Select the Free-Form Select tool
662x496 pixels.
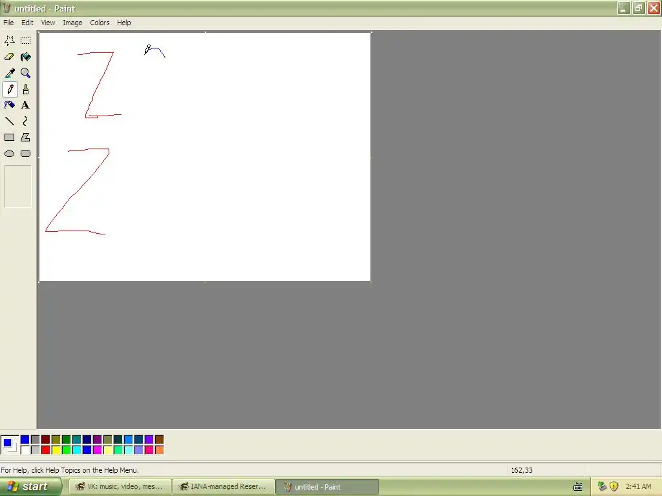pyautogui.click(x=9, y=41)
